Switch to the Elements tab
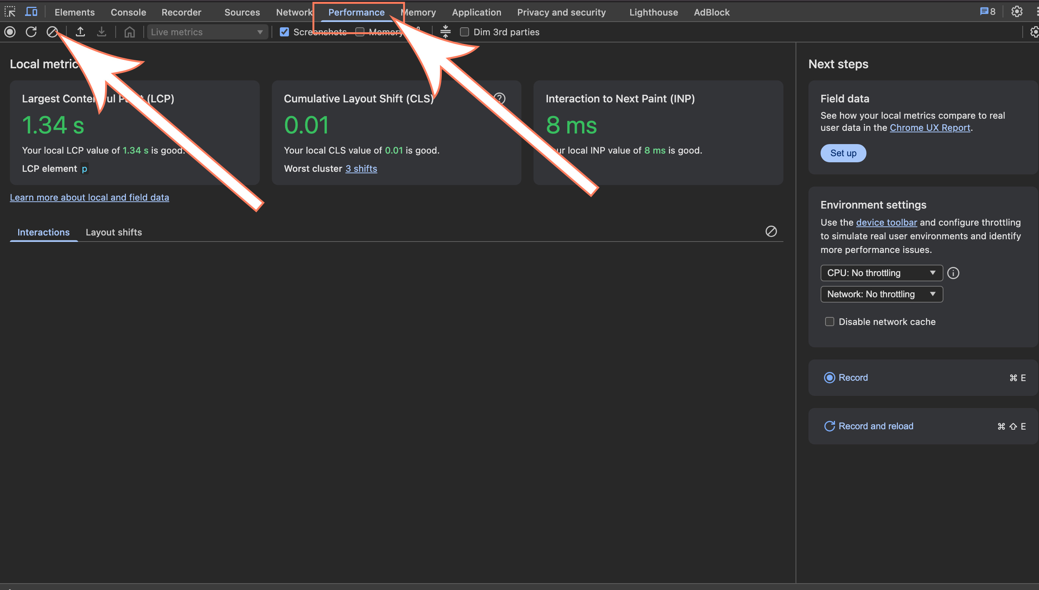Image resolution: width=1039 pixels, height=590 pixels. click(x=75, y=12)
